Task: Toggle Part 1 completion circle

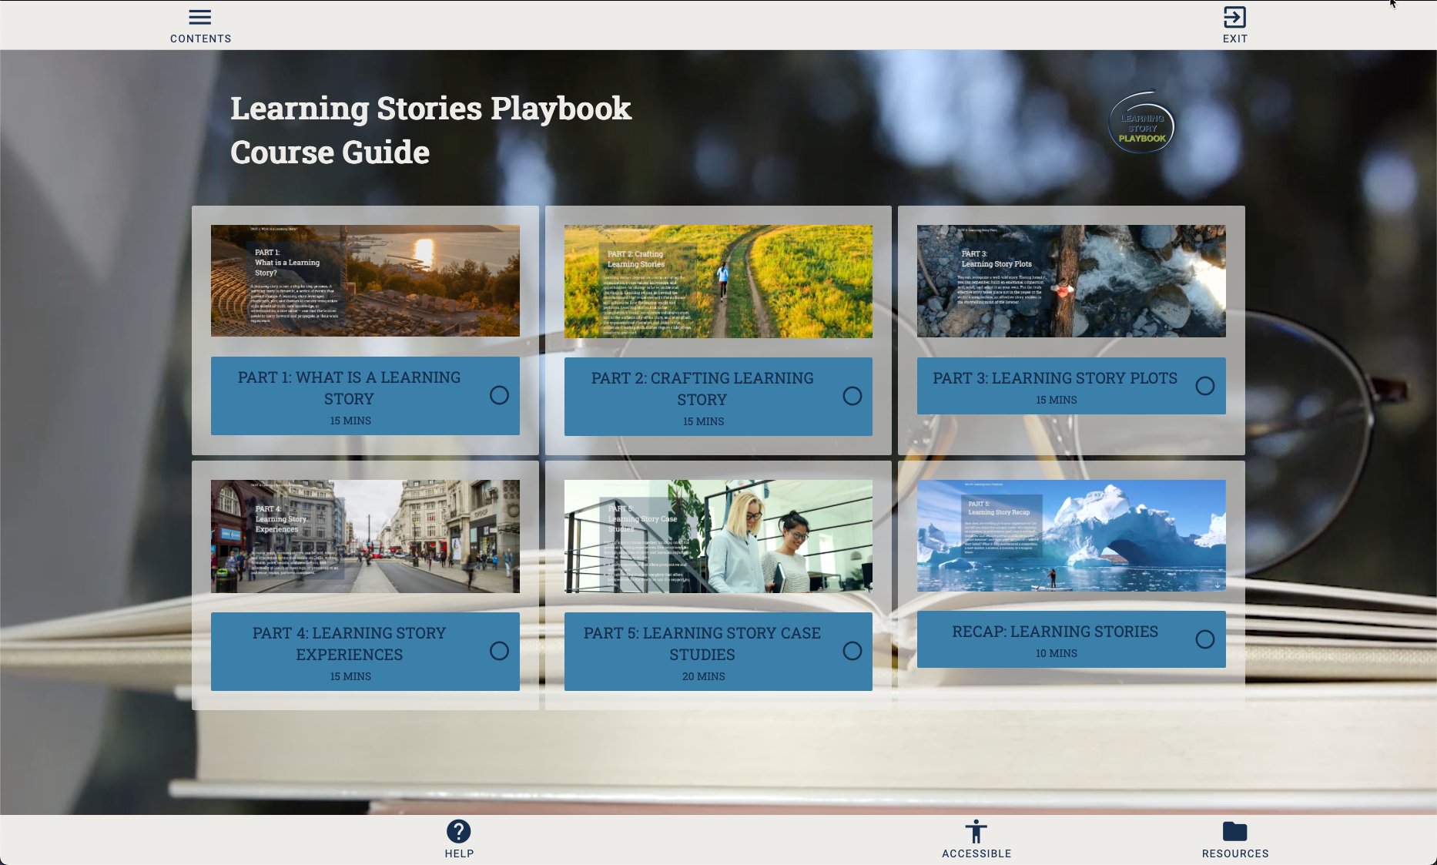Action: 499,395
